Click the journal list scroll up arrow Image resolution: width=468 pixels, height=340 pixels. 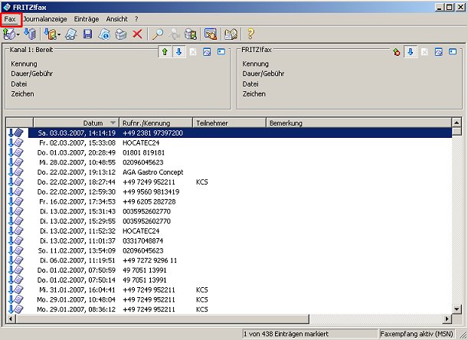coord(457,123)
